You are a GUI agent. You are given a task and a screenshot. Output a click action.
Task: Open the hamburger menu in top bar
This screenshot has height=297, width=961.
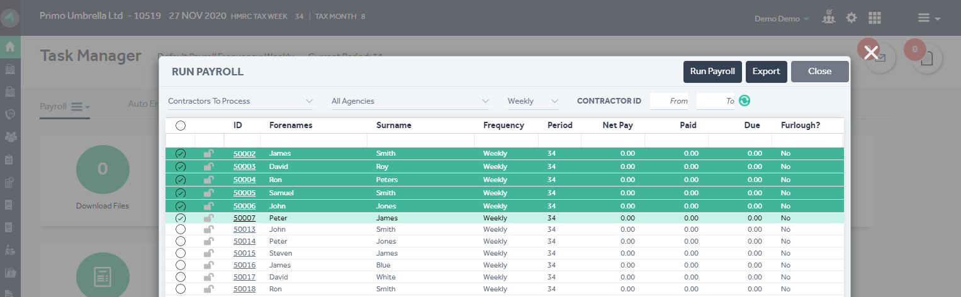[929, 18]
